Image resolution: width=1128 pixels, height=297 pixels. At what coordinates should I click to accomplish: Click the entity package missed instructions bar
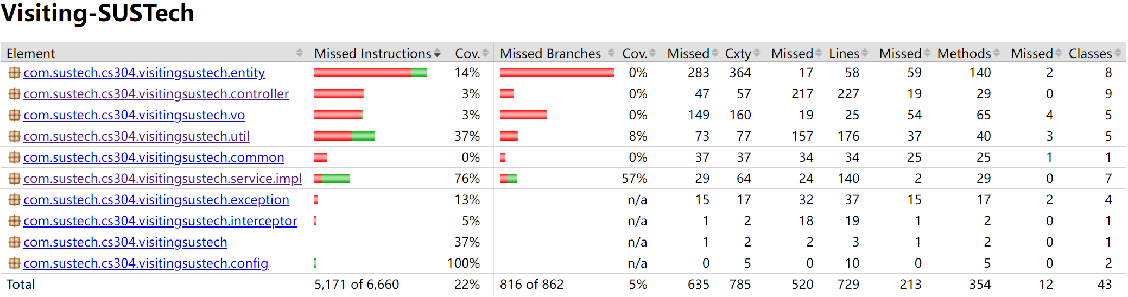coord(371,73)
